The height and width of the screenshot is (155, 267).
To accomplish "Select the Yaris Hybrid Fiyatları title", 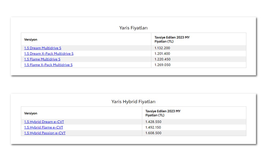I will 133,101.
